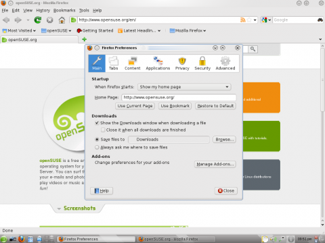Open the Edit menu
The height and width of the screenshot is (243, 325).
(x=16, y=10)
